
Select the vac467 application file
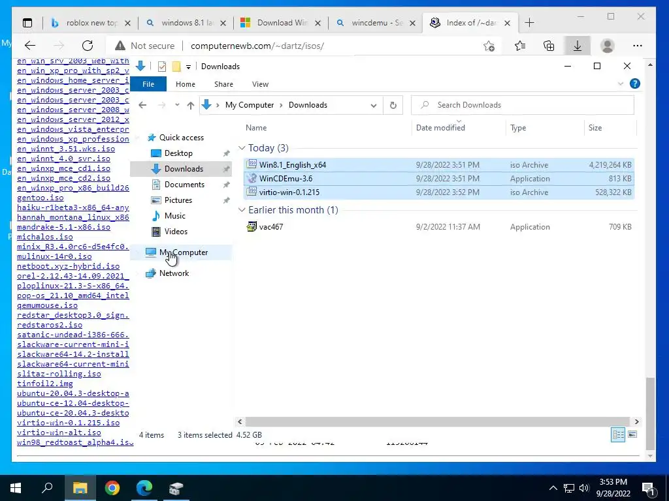coord(439,227)
